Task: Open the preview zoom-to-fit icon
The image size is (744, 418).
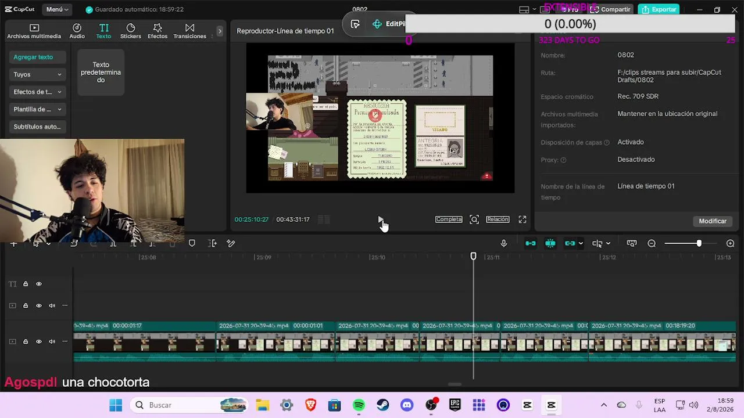Action: pos(474,219)
